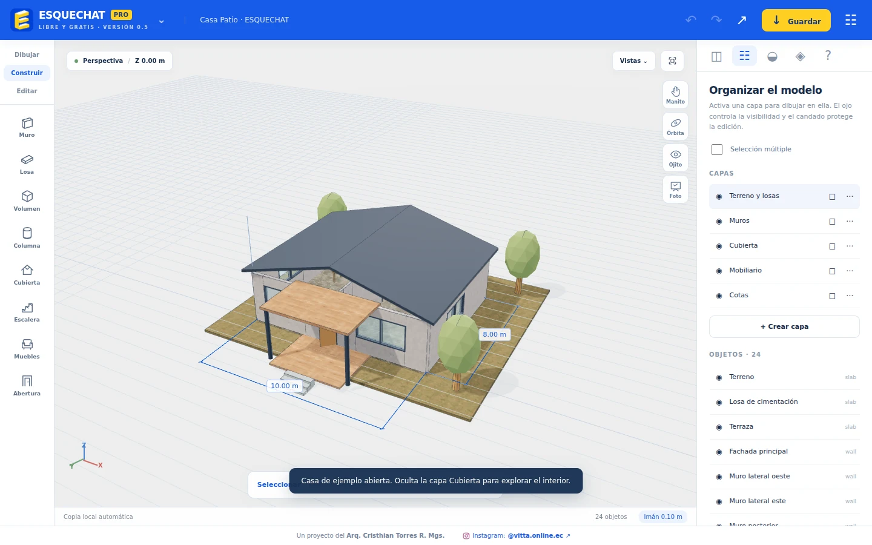The height and width of the screenshot is (545, 872).
Task: Open the Muebles furniture tool
Action: pyautogui.click(x=27, y=349)
